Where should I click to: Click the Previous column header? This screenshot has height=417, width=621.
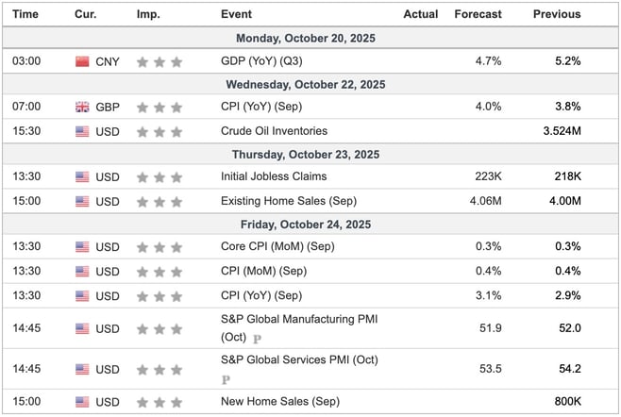coord(557,14)
